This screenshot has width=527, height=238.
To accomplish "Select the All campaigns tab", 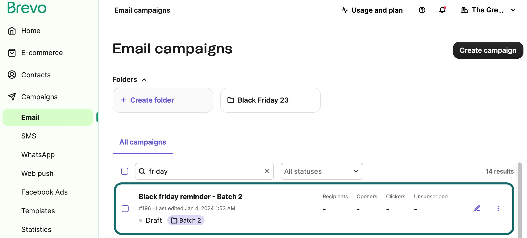I will (x=143, y=142).
